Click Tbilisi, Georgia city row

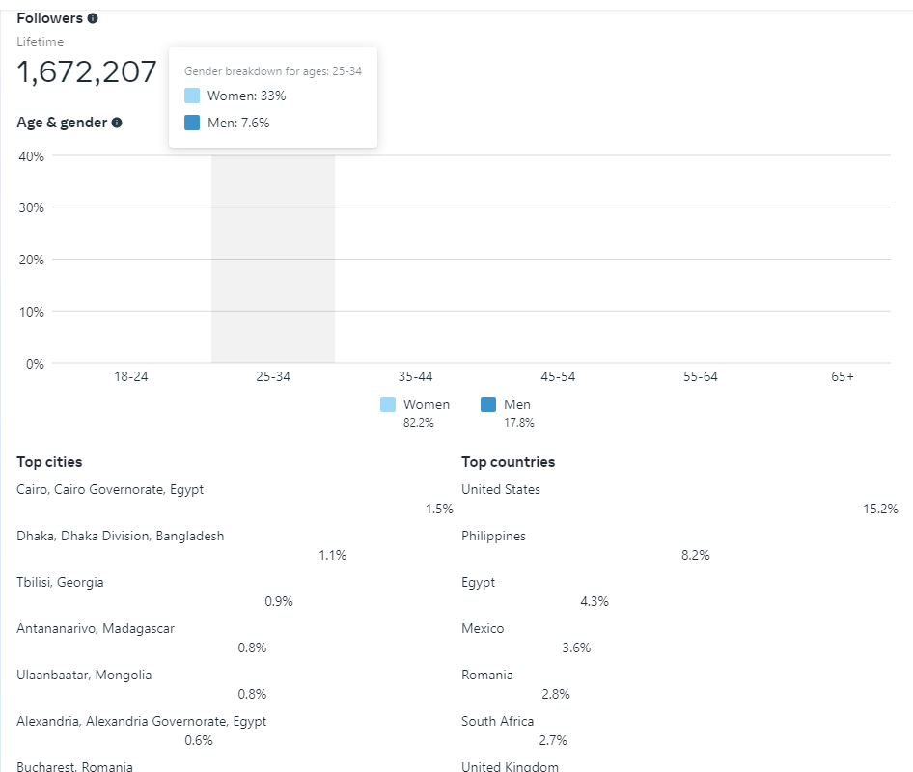click(x=235, y=592)
